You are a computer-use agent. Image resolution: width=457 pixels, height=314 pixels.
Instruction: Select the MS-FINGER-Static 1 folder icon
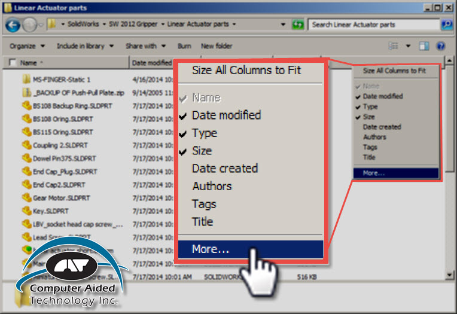pyautogui.click(x=26, y=79)
